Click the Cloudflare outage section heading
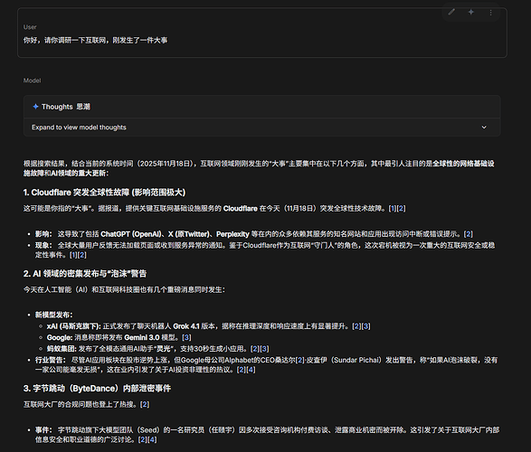The image size is (531, 452). click(x=104, y=193)
